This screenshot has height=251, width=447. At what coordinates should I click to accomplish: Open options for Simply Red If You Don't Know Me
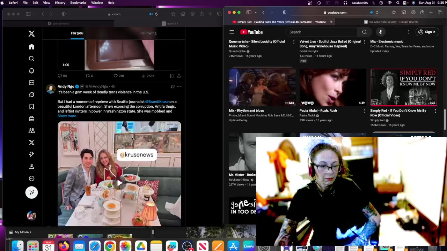click(435, 111)
